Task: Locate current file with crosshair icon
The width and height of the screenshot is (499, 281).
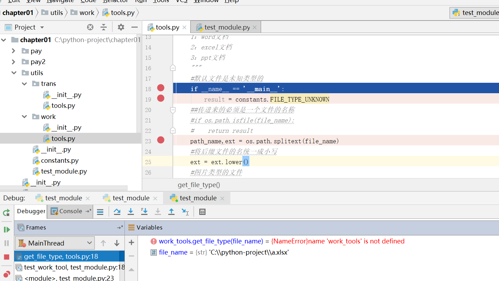Action: click(x=90, y=27)
